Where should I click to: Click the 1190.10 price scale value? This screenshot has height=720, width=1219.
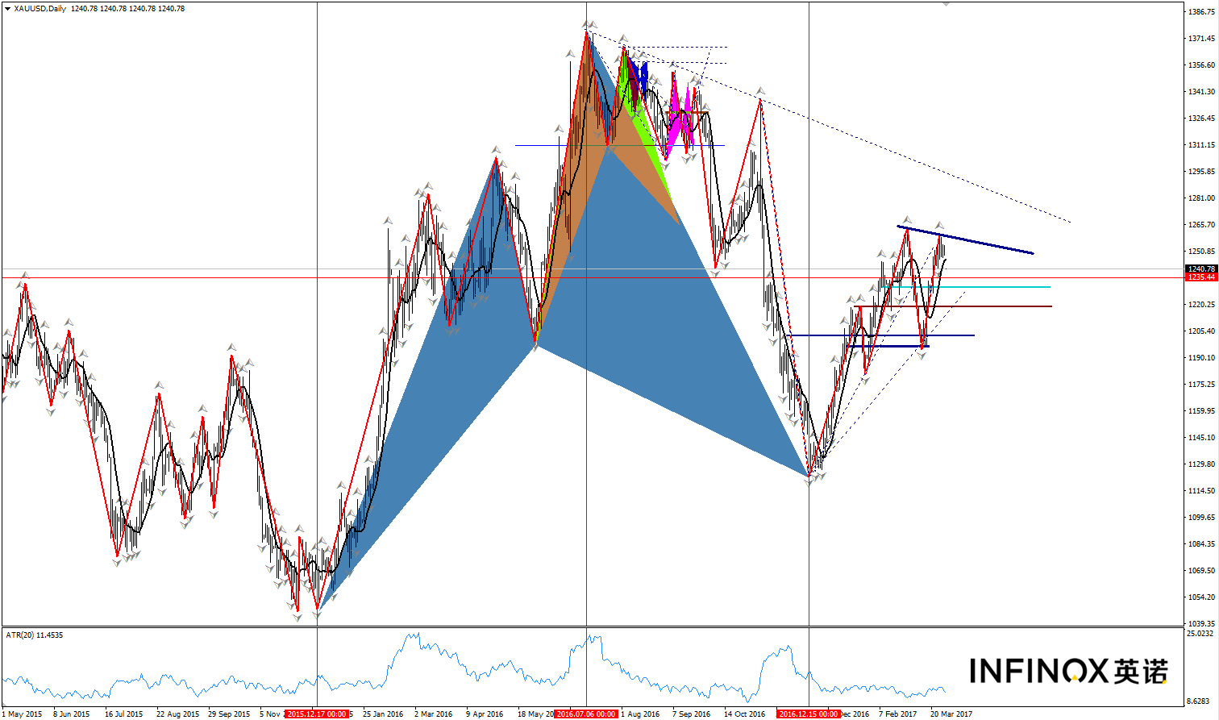point(1201,358)
